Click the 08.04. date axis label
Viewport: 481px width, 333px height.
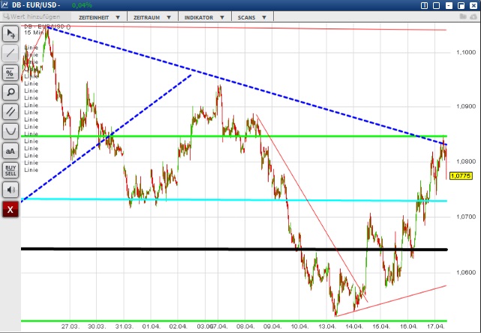coord(245,326)
